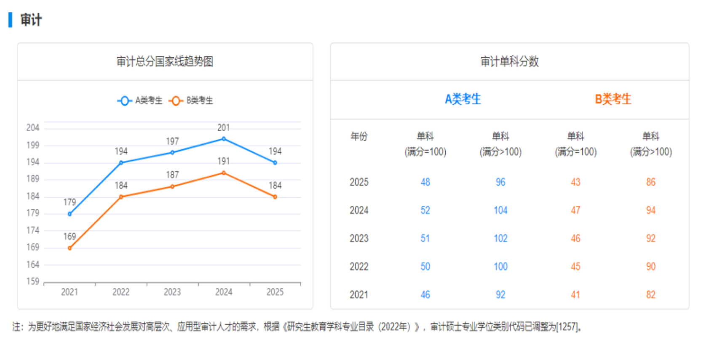Image resolution: width=701 pixels, height=337 pixels.
Task: Click orange data point for 2023 (187)
Action: (172, 187)
